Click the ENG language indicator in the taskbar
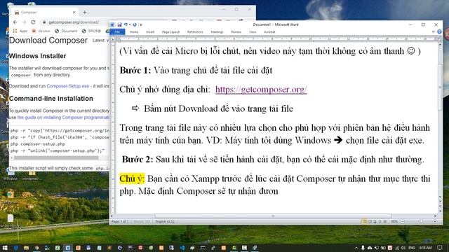The height and width of the screenshot is (252, 449). point(412,248)
